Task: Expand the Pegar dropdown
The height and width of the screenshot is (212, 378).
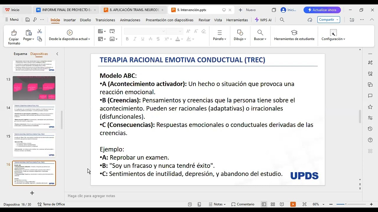Action: (x=29, y=39)
